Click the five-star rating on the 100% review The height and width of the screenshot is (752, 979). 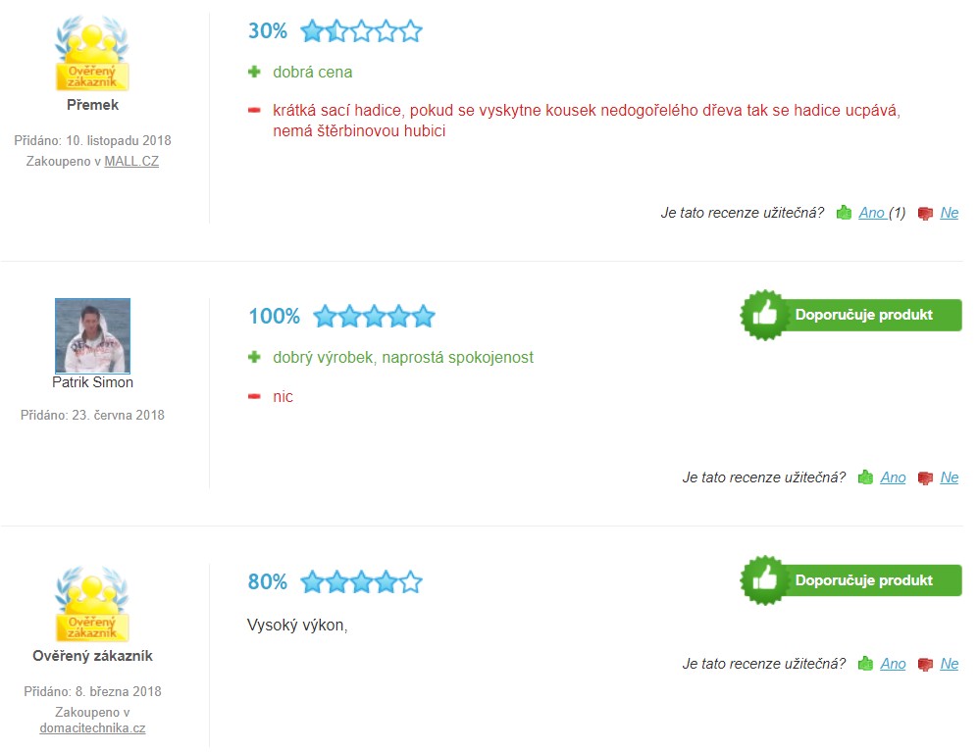pyautogui.click(x=374, y=317)
